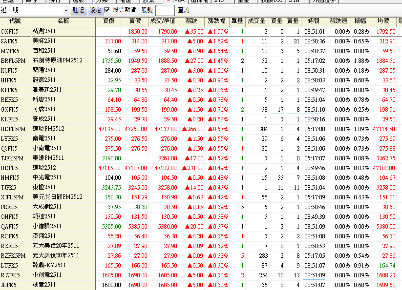Focus the 股號 stock code input field
Screen dimensions: 402x290
pos(165,10)
